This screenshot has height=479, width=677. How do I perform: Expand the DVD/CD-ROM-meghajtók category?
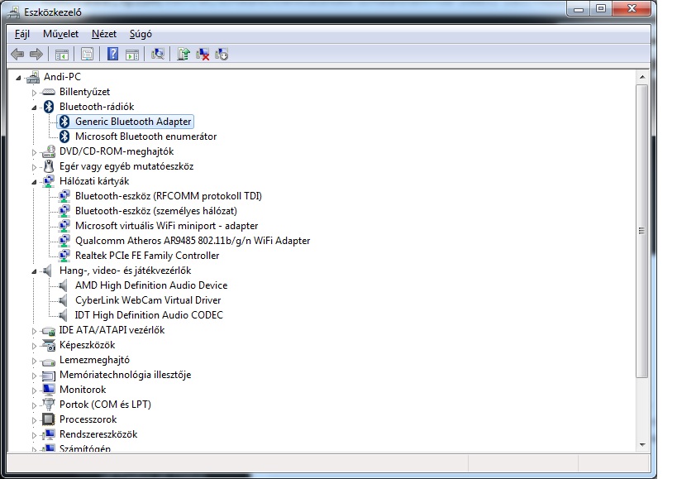pyautogui.click(x=34, y=152)
